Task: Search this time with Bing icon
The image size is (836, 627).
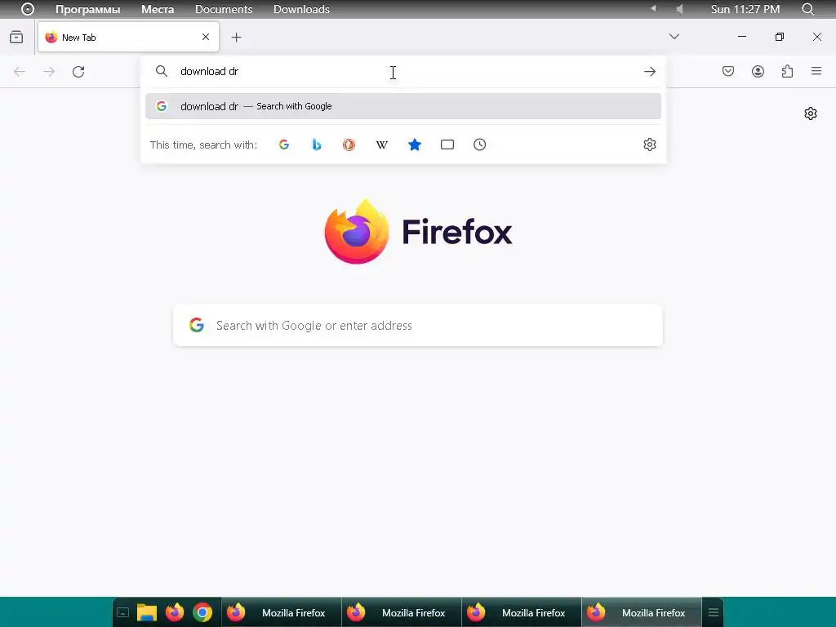Action: (317, 145)
